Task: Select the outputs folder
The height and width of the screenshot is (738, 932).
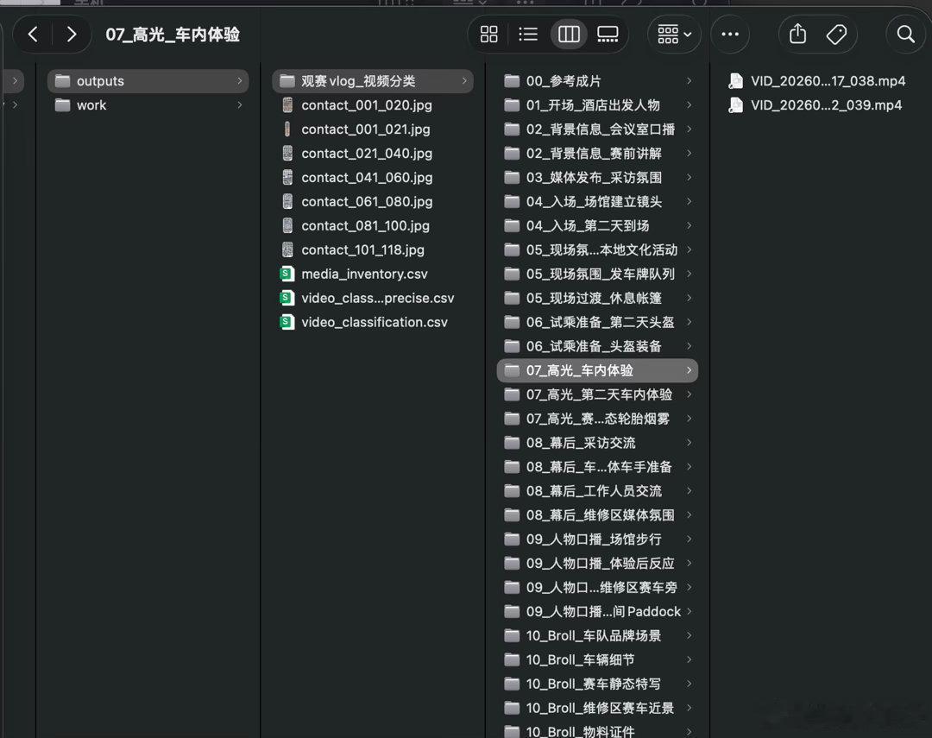Action: point(148,81)
